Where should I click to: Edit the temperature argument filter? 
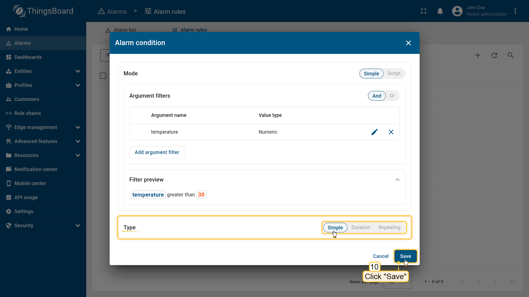374,132
